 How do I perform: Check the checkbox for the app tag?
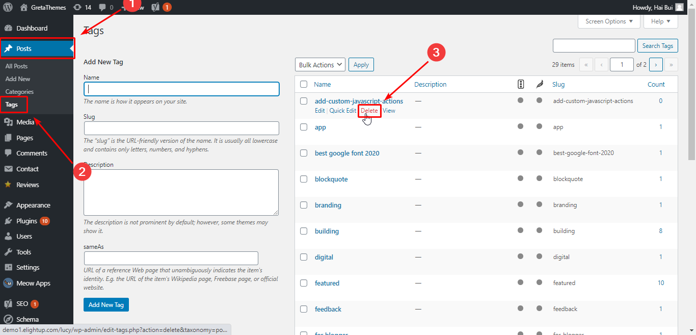click(304, 127)
